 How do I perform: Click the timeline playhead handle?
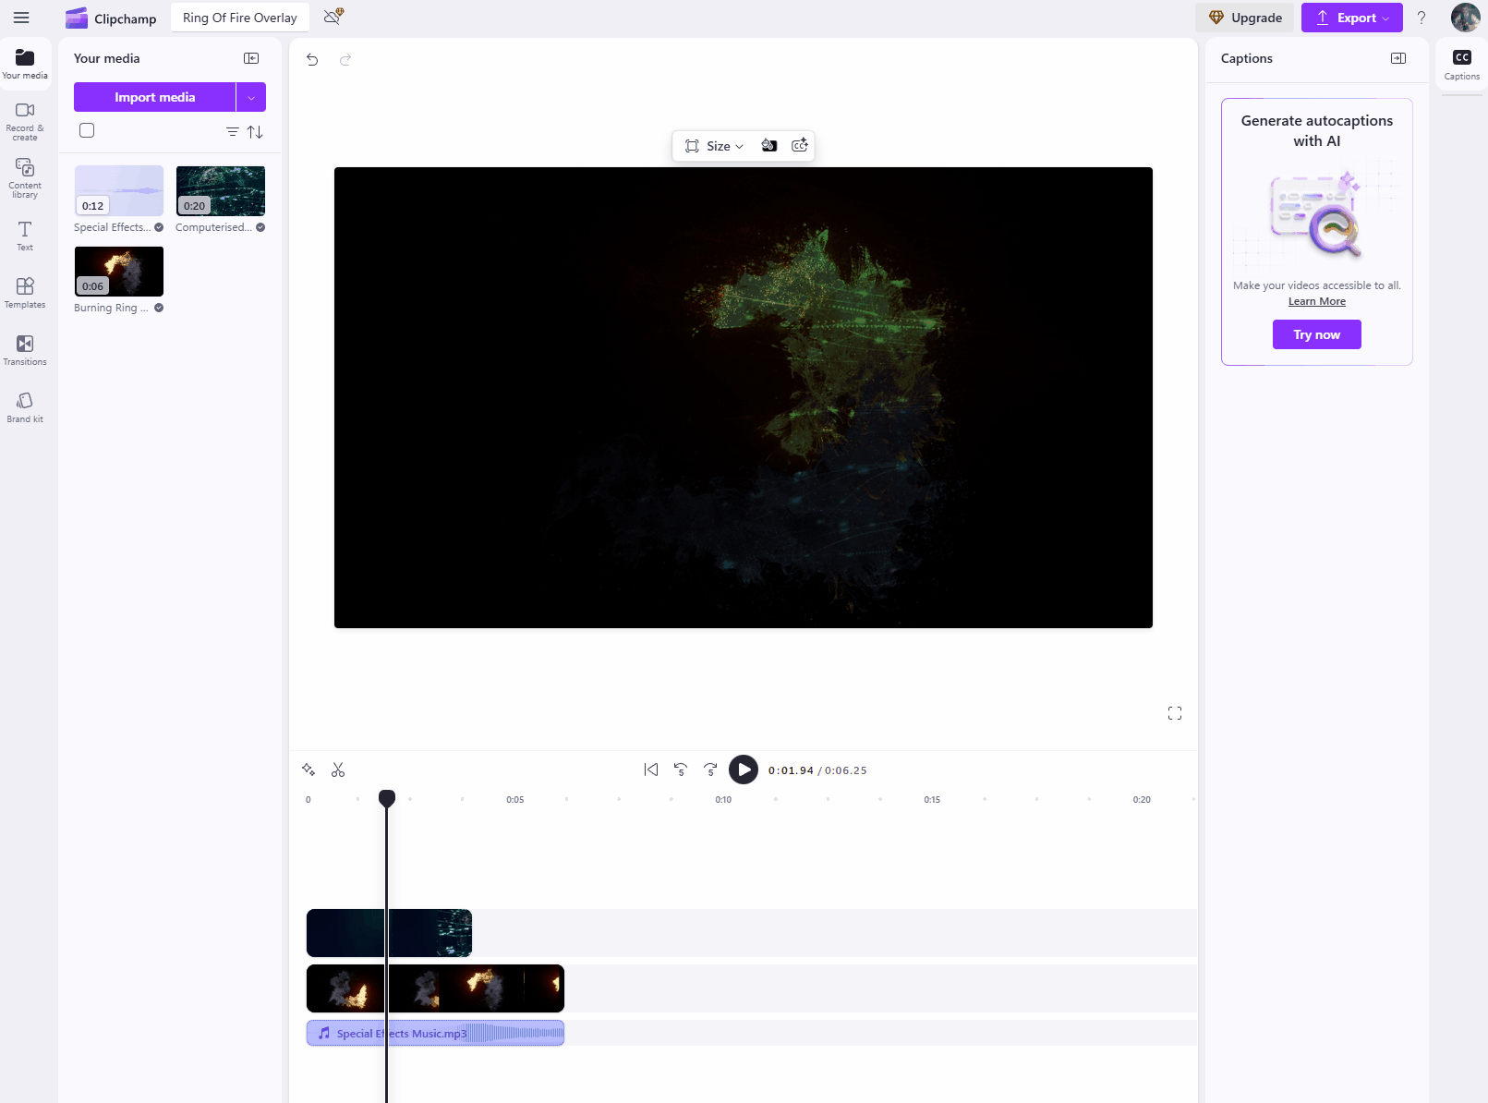click(387, 797)
